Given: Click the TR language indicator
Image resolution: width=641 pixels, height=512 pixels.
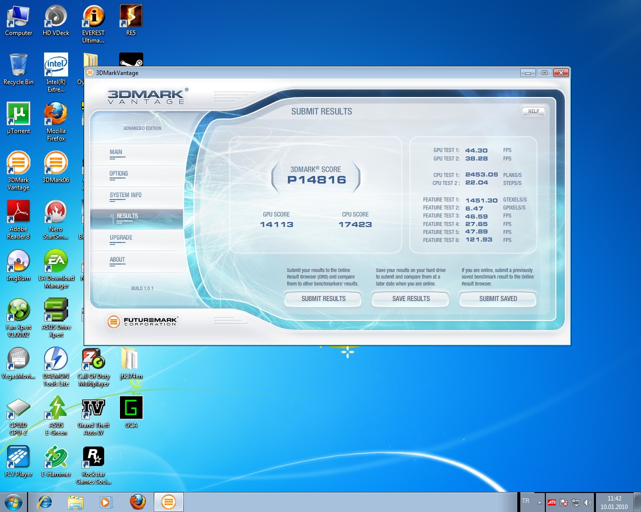Looking at the screenshot, I should pyautogui.click(x=526, y=500).
